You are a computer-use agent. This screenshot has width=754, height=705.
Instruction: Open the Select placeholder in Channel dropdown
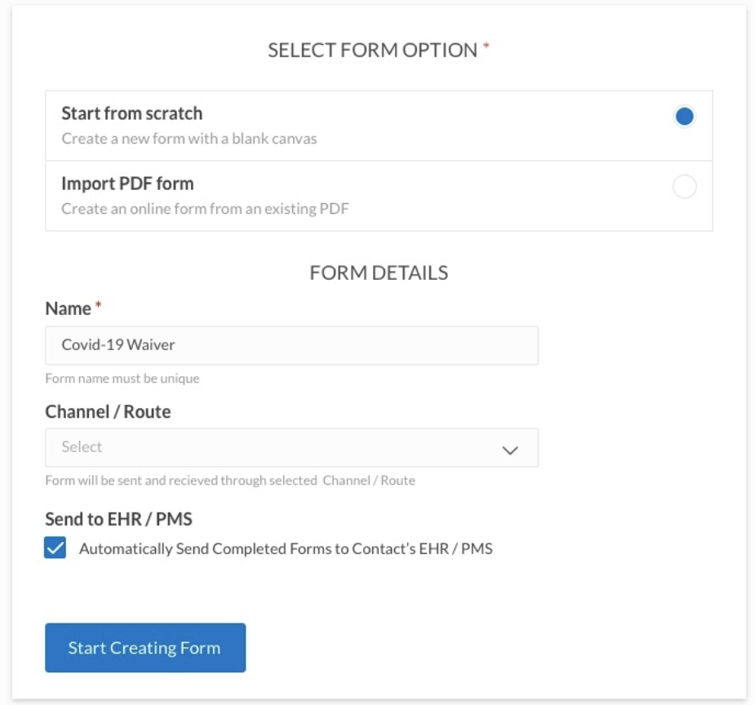pos(82,447)
